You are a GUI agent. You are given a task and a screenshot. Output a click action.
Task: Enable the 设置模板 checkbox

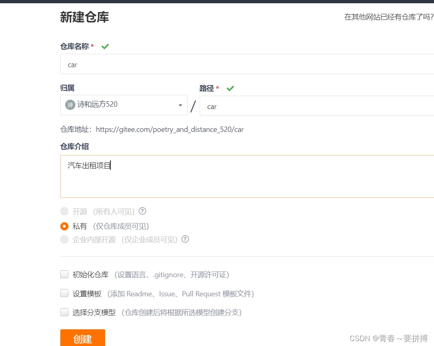point(64,293)
